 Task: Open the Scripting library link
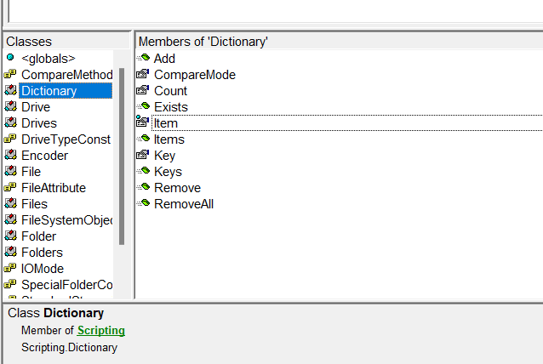tap(100, 330)
